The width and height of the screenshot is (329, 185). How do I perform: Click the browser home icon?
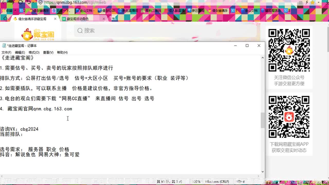point(5,18)
